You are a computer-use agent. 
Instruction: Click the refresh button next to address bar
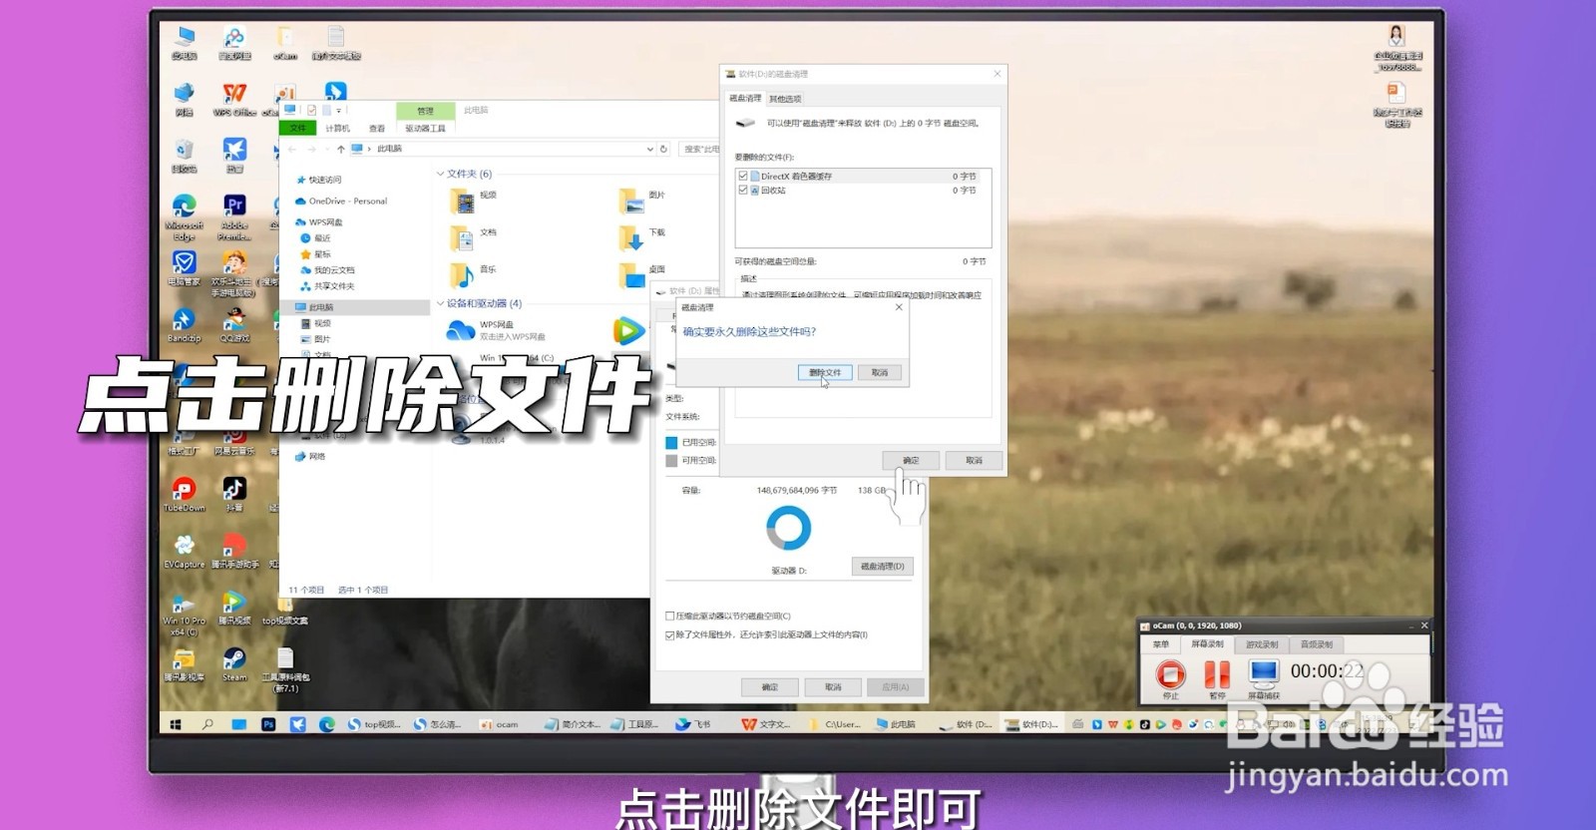pyautogui.click(x=663, y=149)
